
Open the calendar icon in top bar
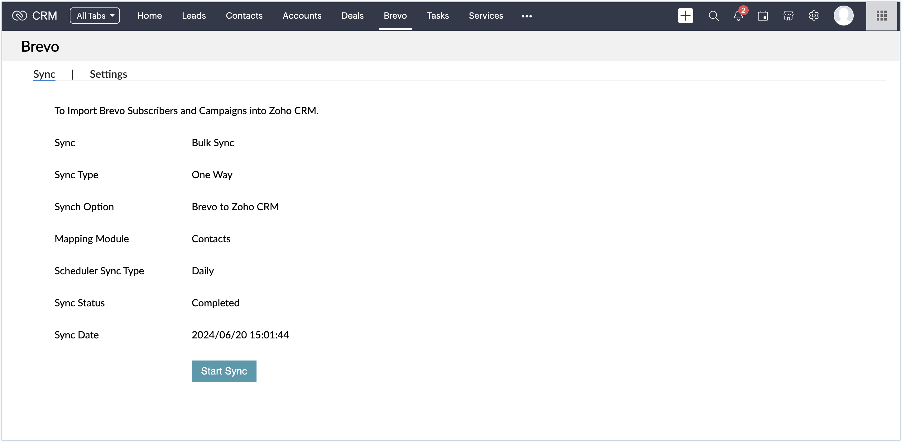[x=763, y=16]
